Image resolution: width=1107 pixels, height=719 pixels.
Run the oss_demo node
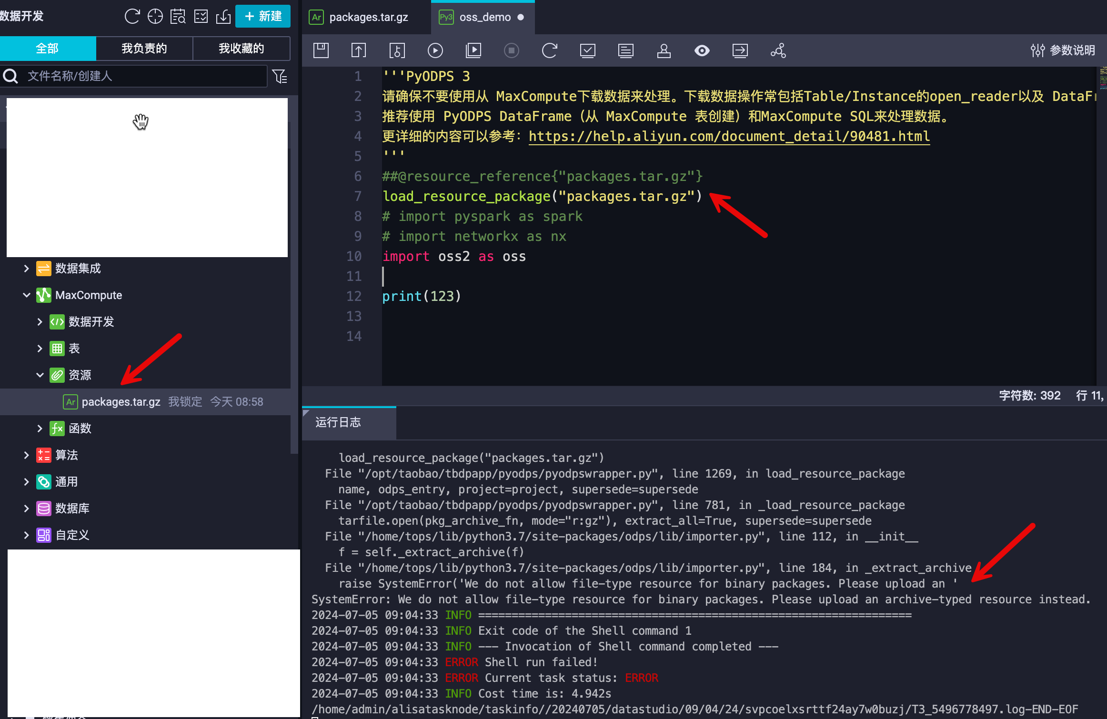[x=435, y=50]
